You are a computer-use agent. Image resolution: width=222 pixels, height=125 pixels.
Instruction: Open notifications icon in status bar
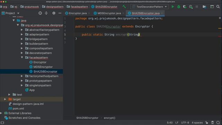coord(218,123)
